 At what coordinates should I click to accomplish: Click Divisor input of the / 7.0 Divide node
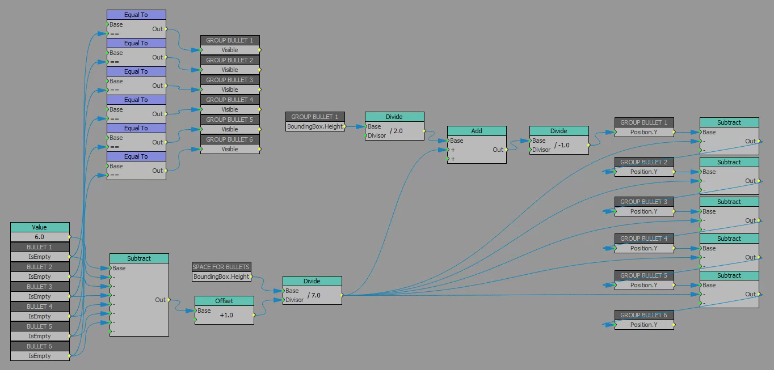pyautogui.click(x=294, y=300)
